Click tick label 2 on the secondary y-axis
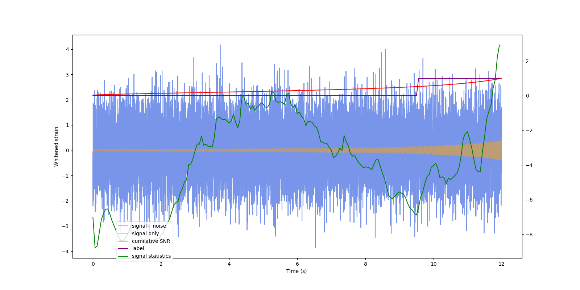Screen dimensions: 580x290 pos(527,61)
